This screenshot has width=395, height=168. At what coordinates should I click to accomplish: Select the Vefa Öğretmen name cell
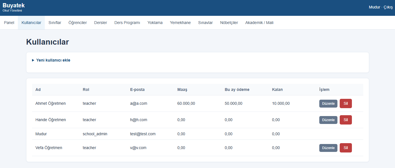tap(49, 148)
